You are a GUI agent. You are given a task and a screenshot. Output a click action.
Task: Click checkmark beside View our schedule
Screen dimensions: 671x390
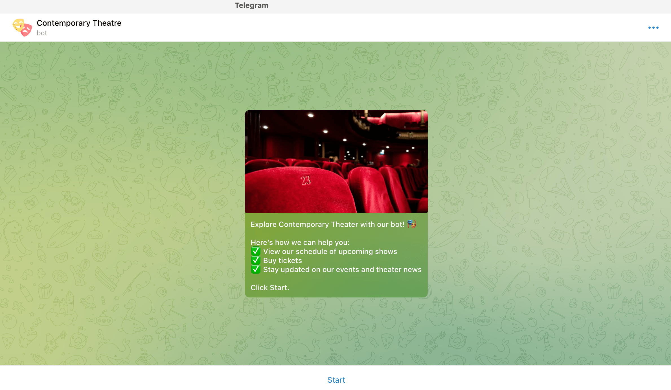point(256,251)
